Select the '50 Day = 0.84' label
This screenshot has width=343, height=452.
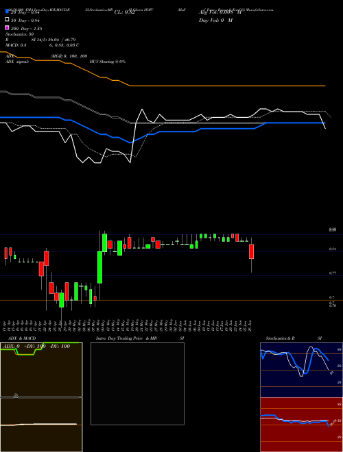pos(25,21)
